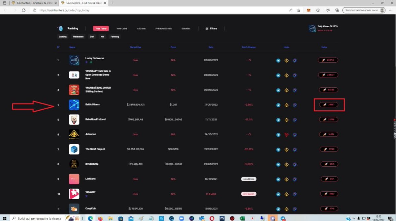Open Telegram link for Baltic Miners
Viewport: 396px width, 221px height.
click(278, 105)
